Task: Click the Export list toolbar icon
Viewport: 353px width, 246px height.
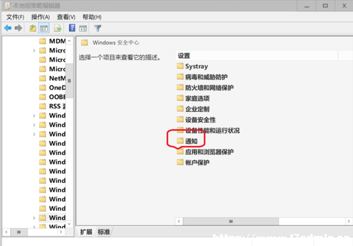Action: 58,29
